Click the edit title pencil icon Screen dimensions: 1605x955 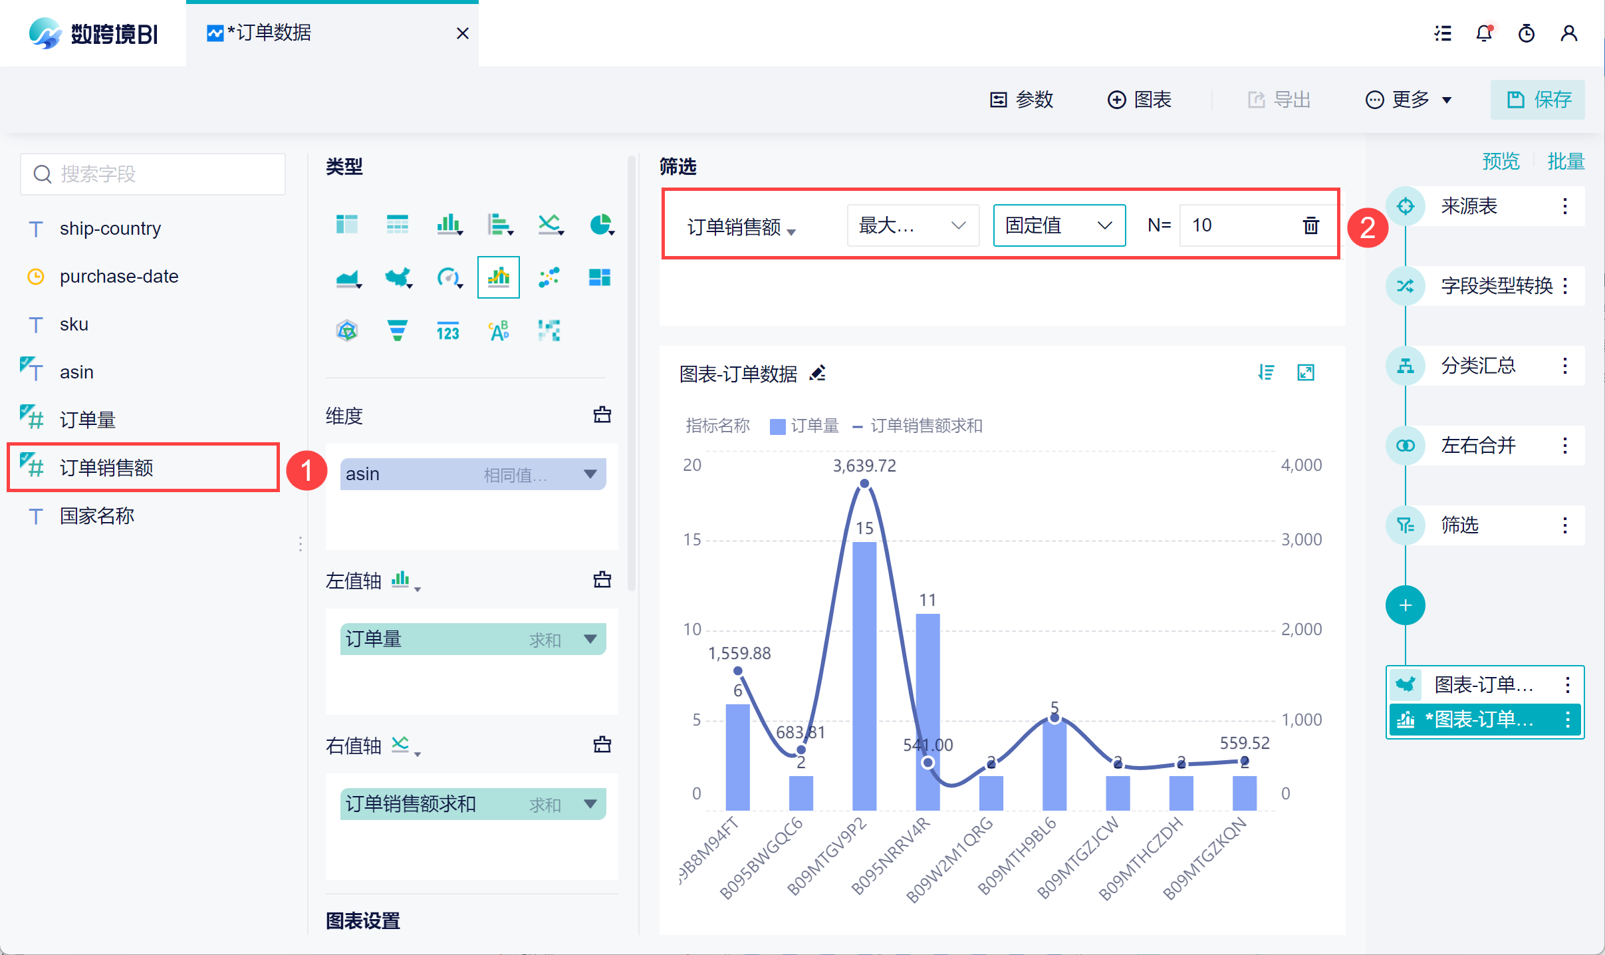pyautogui.click(x=818, y=374)
